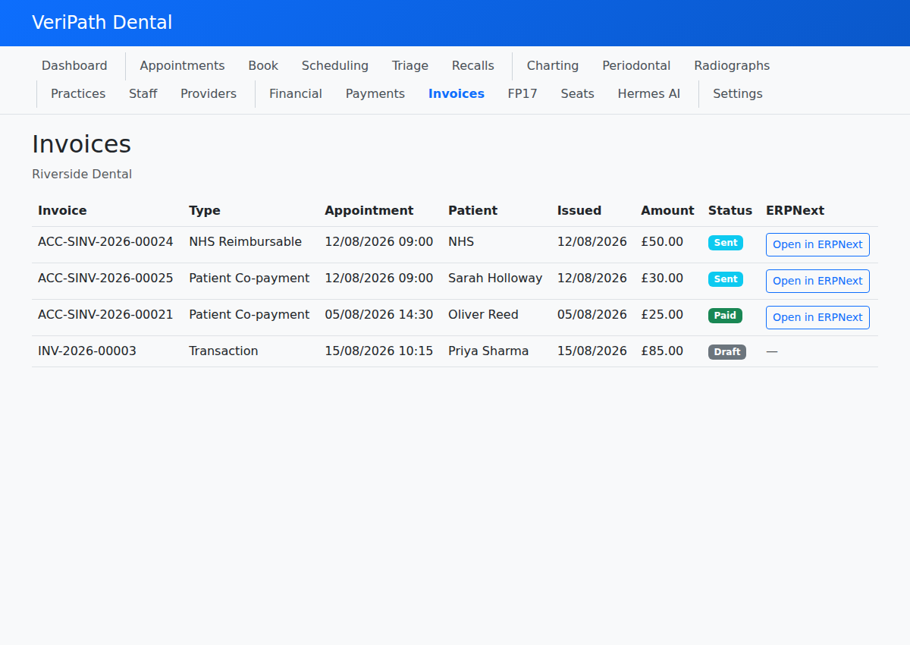Viewport: 910px width, 645px height.
Task: Open the Payments tab
Action: point(375,94)
